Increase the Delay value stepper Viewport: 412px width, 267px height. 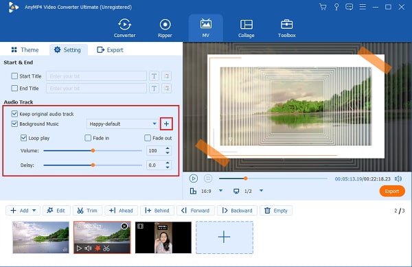168,163
